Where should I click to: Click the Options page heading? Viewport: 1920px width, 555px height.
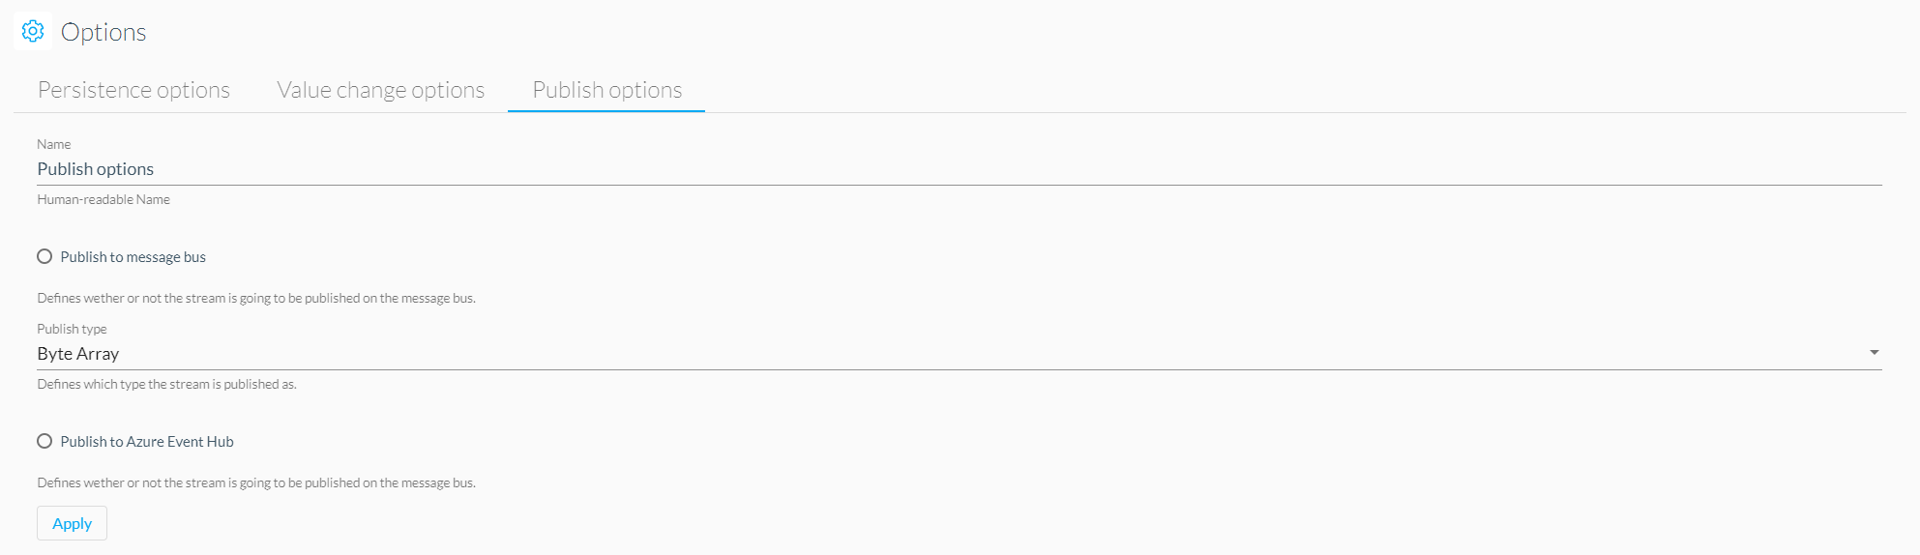(103, 32)
